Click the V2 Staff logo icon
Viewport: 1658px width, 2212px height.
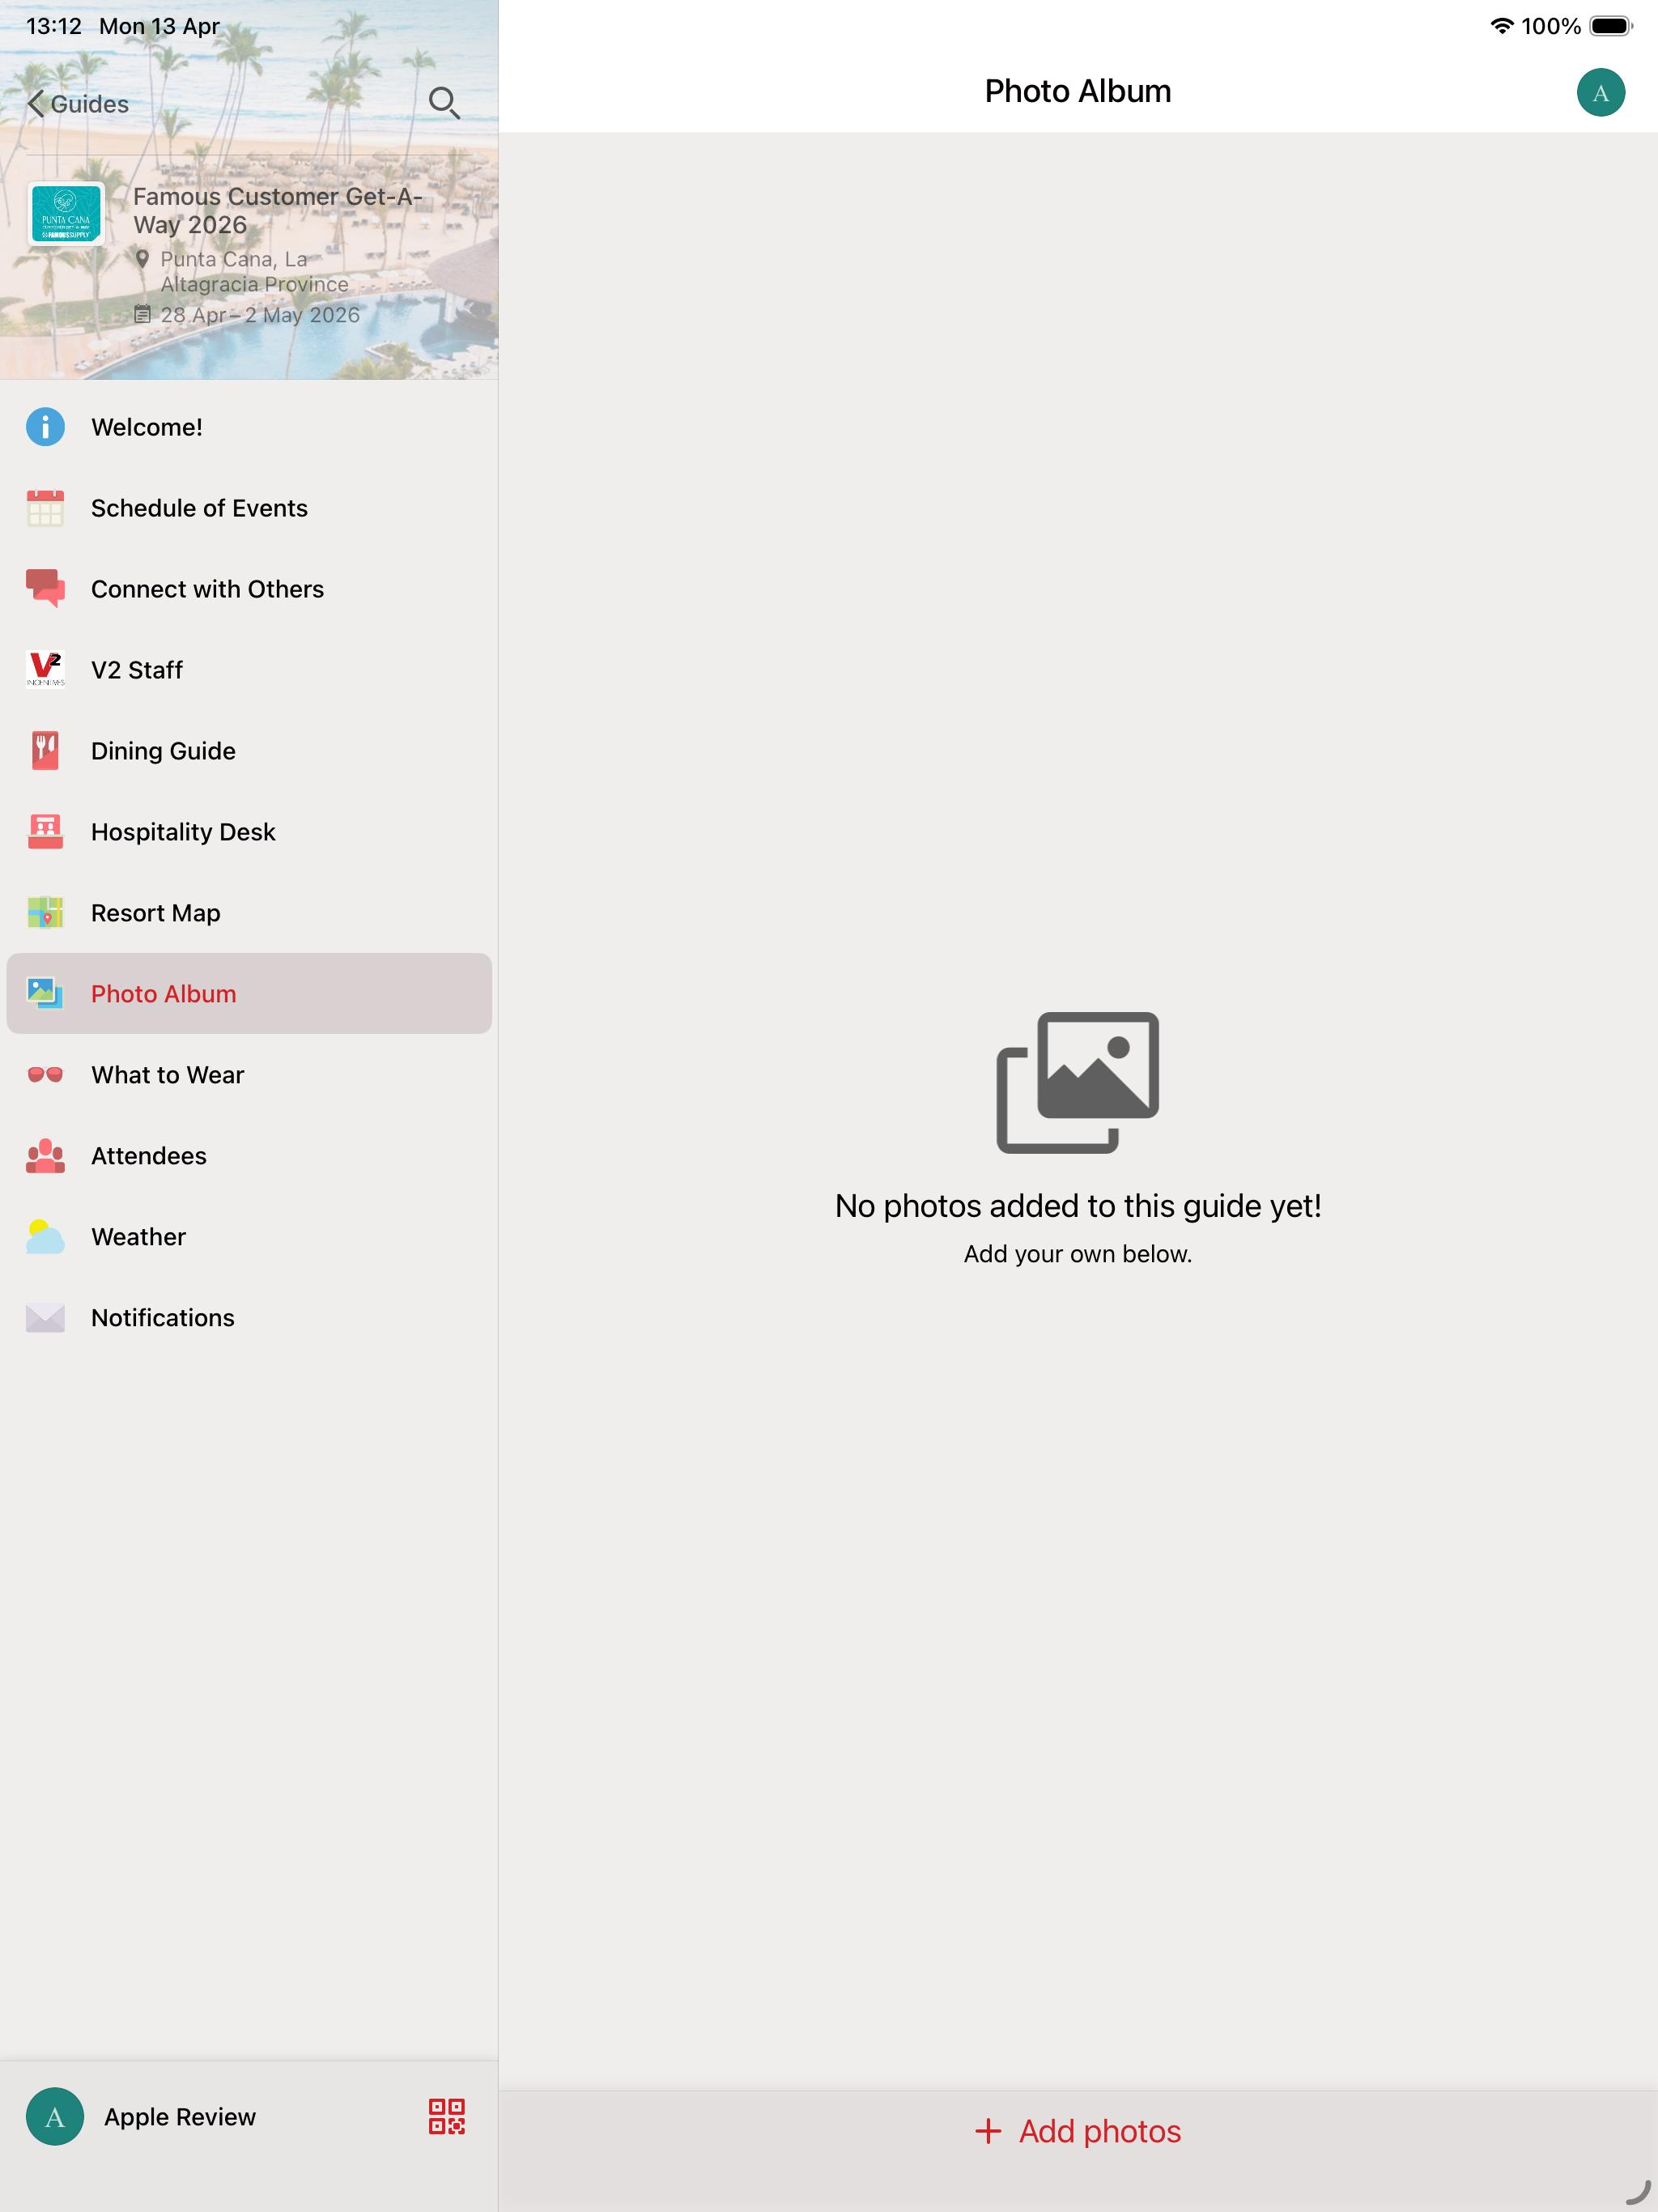coord(45,670)
